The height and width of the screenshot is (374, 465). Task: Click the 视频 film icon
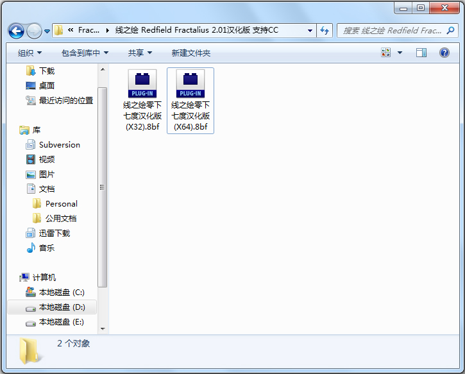(x=31, y=160)
